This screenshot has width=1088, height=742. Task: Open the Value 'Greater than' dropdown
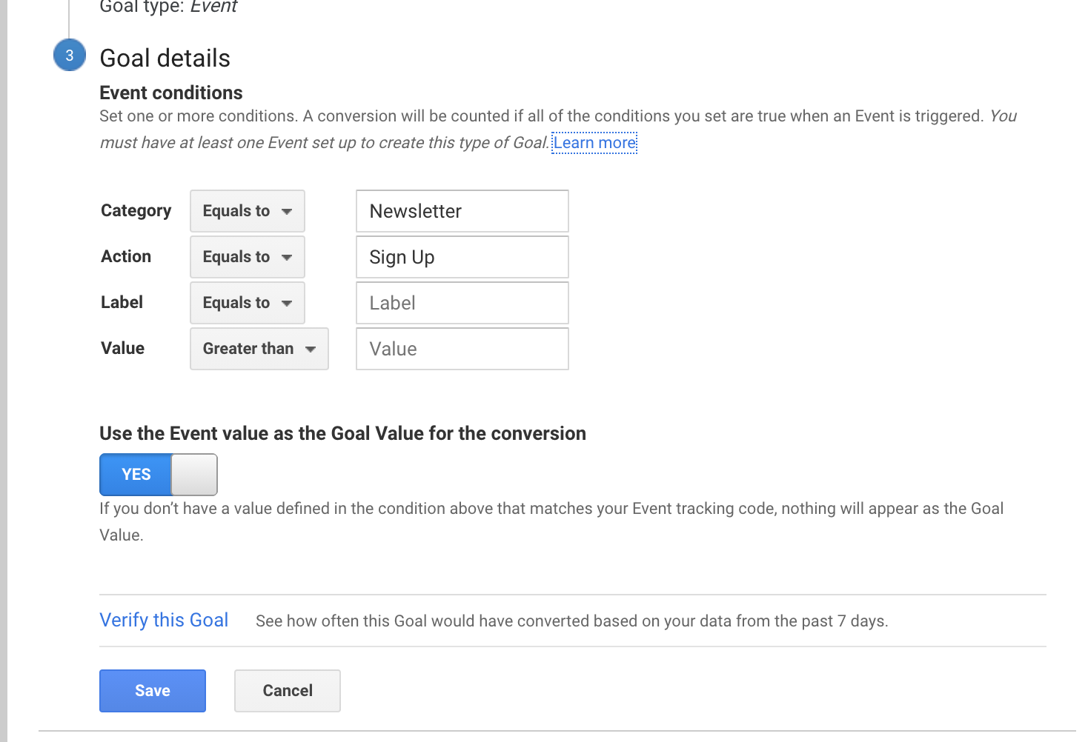[259, 349]
